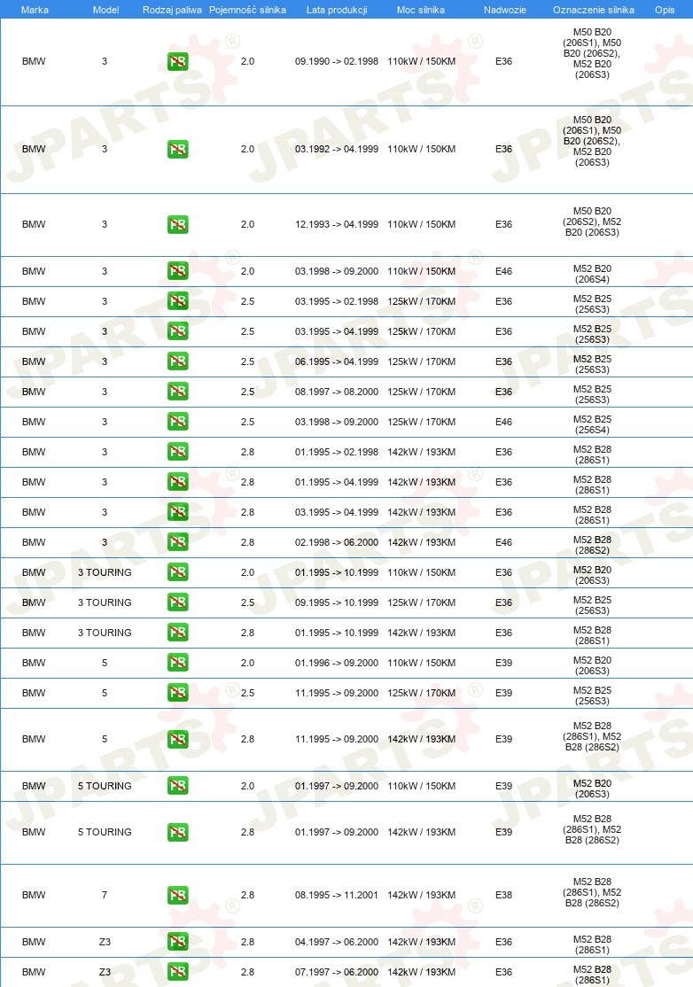Image resolution: width=693 pixels, height=987 pixels.
Task: Select fuel icon of the 2.5 E46 BMW 3 row
Action: [x=178, y=423]
